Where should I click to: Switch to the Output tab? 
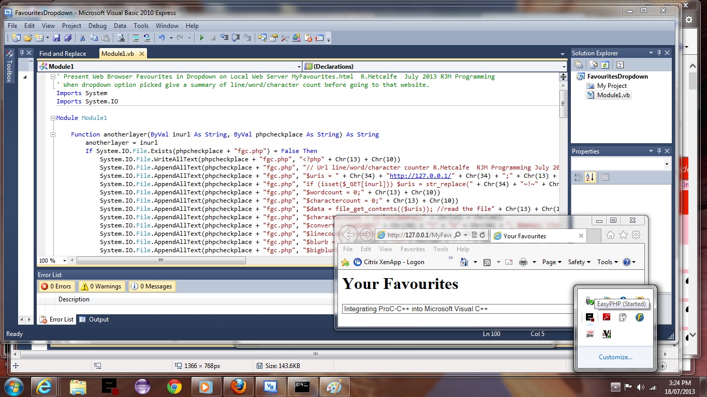click(x=94, y=319)
